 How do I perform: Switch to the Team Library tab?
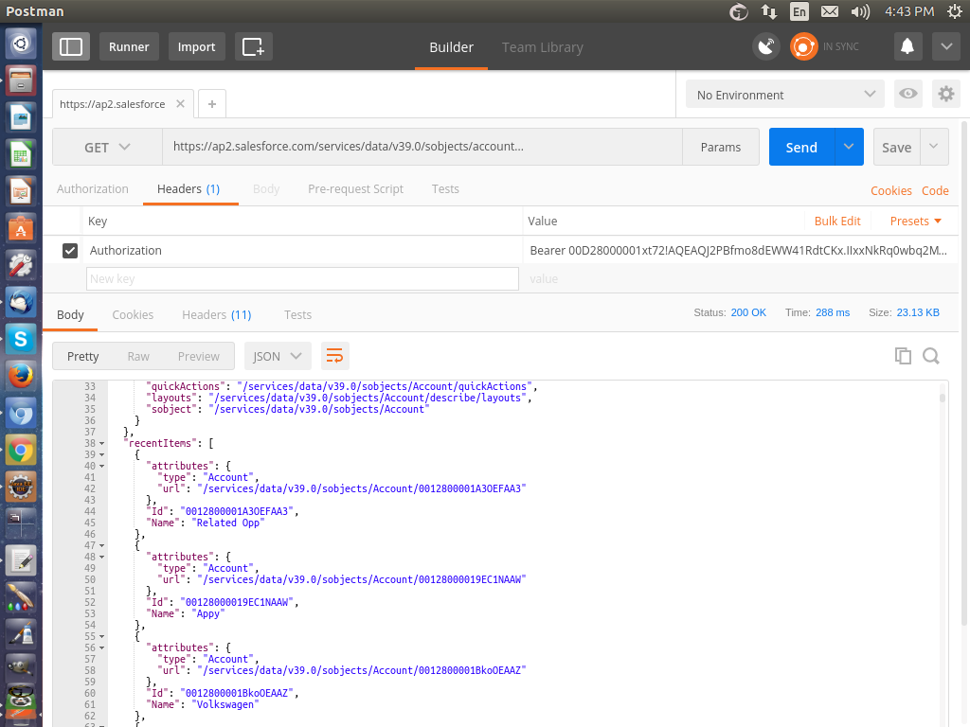coord(543,47)
